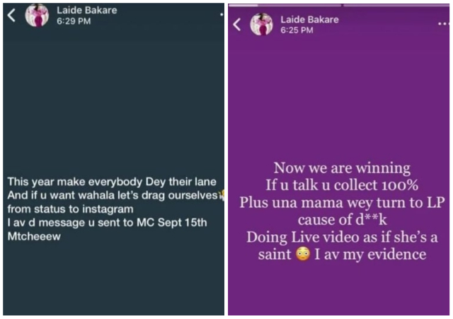Open Laide Bakare's name above 6:29 PM

[x=87, y=11]
